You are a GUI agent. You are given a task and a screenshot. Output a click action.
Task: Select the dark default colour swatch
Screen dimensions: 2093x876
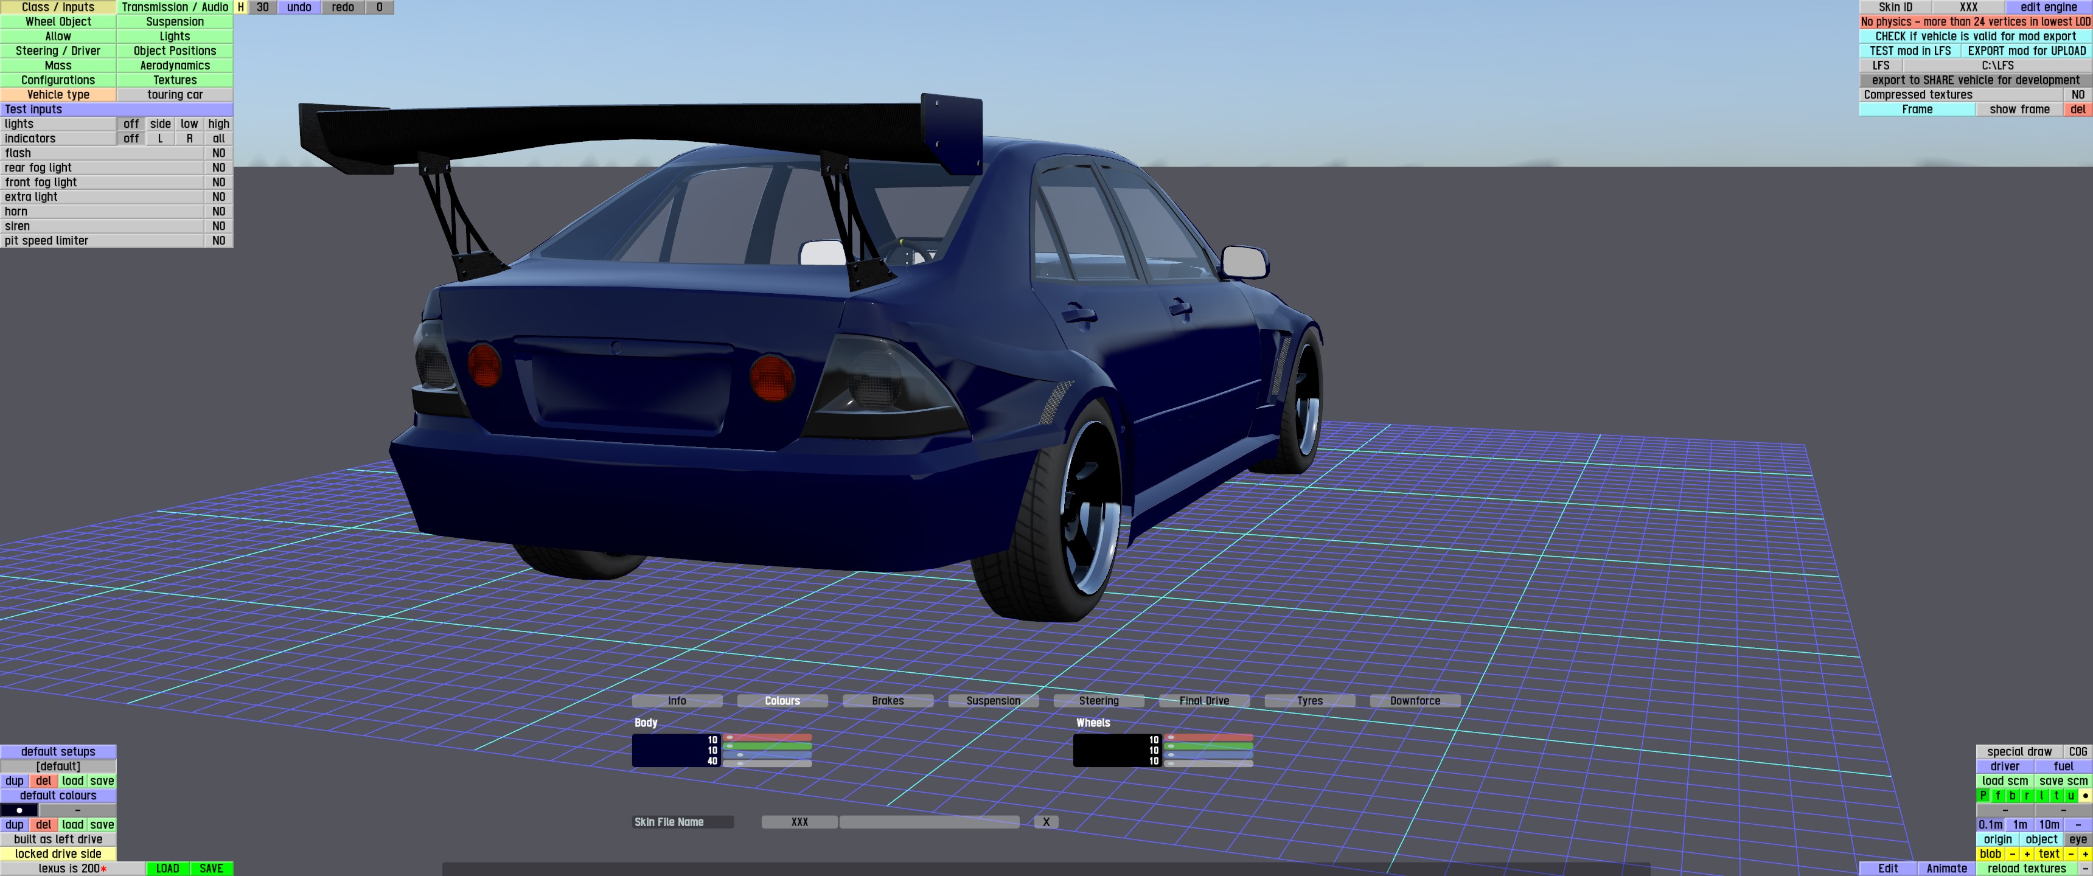pos(19,810)
